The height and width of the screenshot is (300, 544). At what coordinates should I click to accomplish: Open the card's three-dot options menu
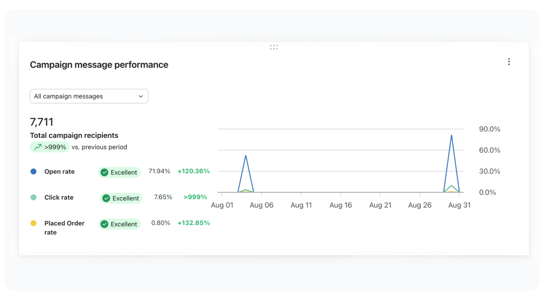point(508,62)
